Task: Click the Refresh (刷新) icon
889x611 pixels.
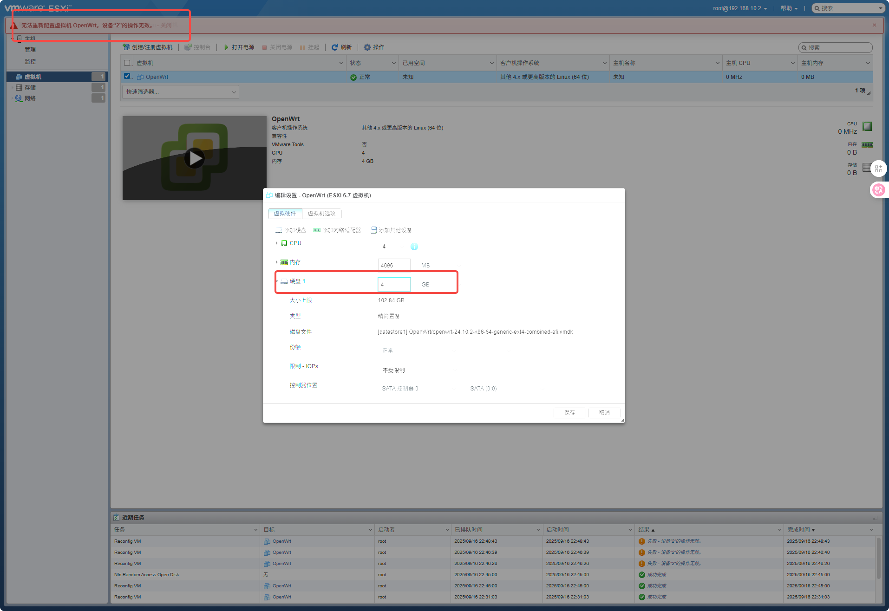Action: [334, 47]
